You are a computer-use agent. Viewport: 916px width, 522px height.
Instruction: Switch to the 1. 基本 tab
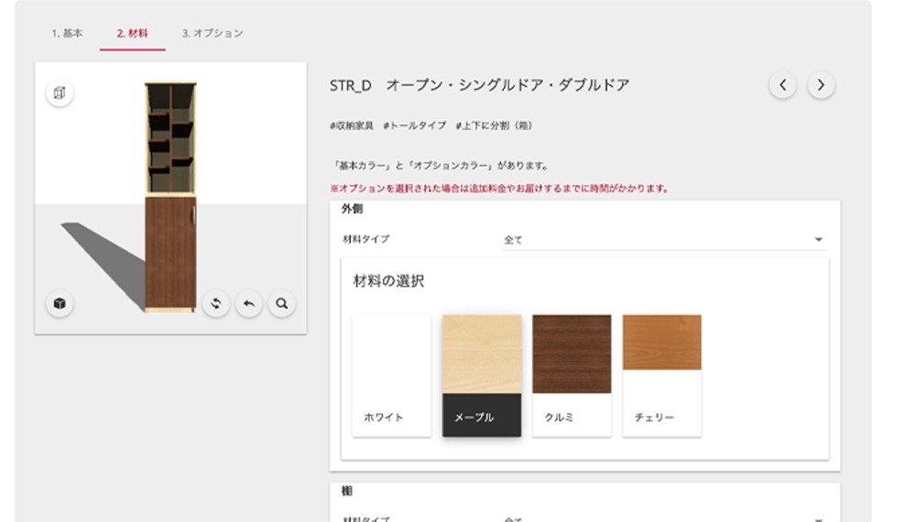pyautogui.click(x=67, y=33)
